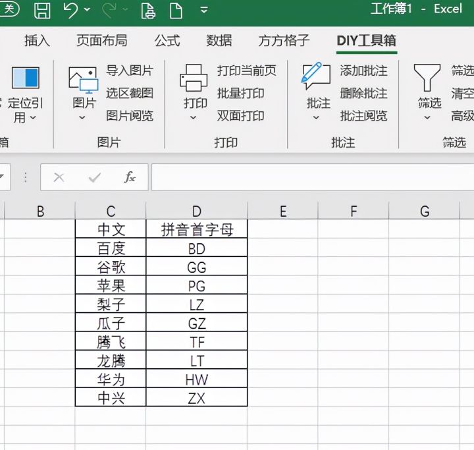Click 批量打印 button
Image resolution: width=474 pixels, height=450 pixels.
241,93
